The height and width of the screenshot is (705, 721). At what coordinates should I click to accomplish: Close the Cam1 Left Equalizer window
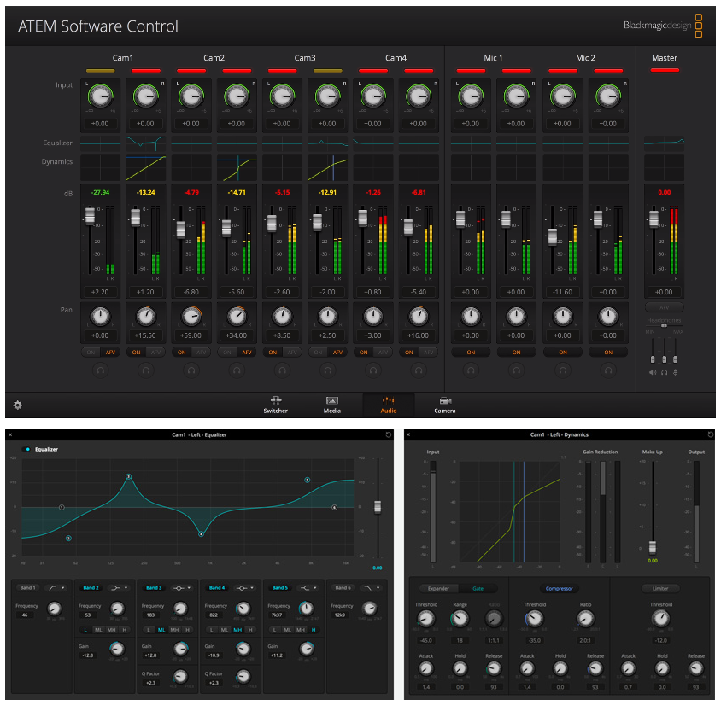click(10, 434)
